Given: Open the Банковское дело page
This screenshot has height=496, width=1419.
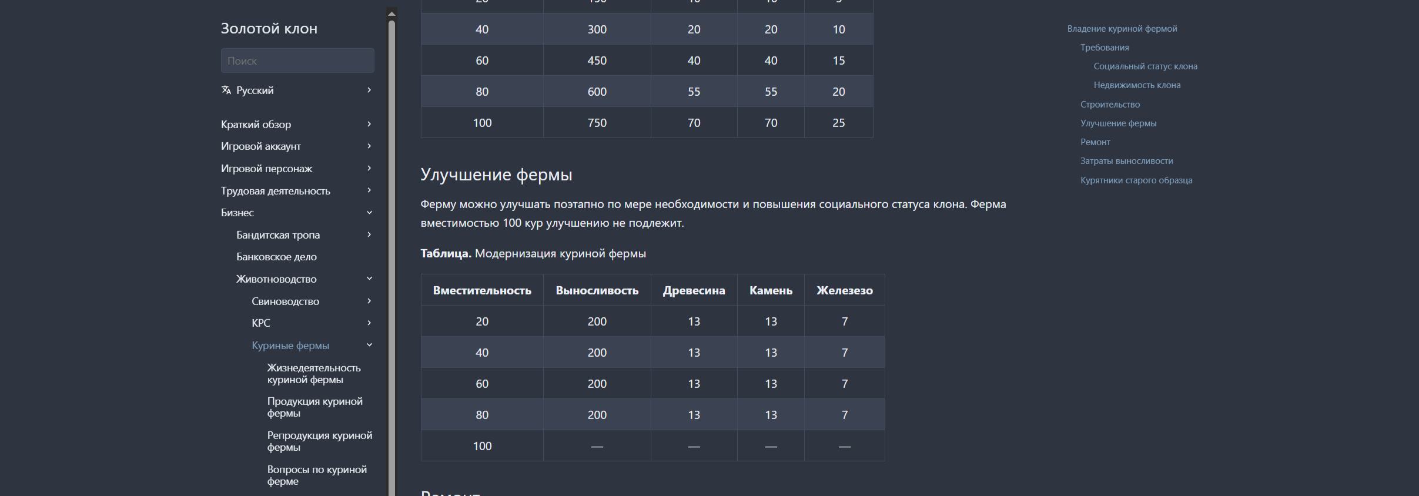Looking at the screenshot, I should 276,257.
